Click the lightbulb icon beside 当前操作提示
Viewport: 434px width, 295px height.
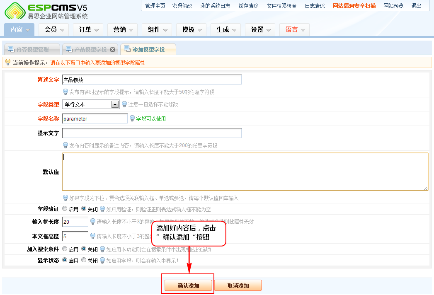[x=7, y=62]
